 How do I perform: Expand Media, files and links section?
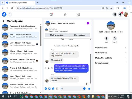coord(111,58)
